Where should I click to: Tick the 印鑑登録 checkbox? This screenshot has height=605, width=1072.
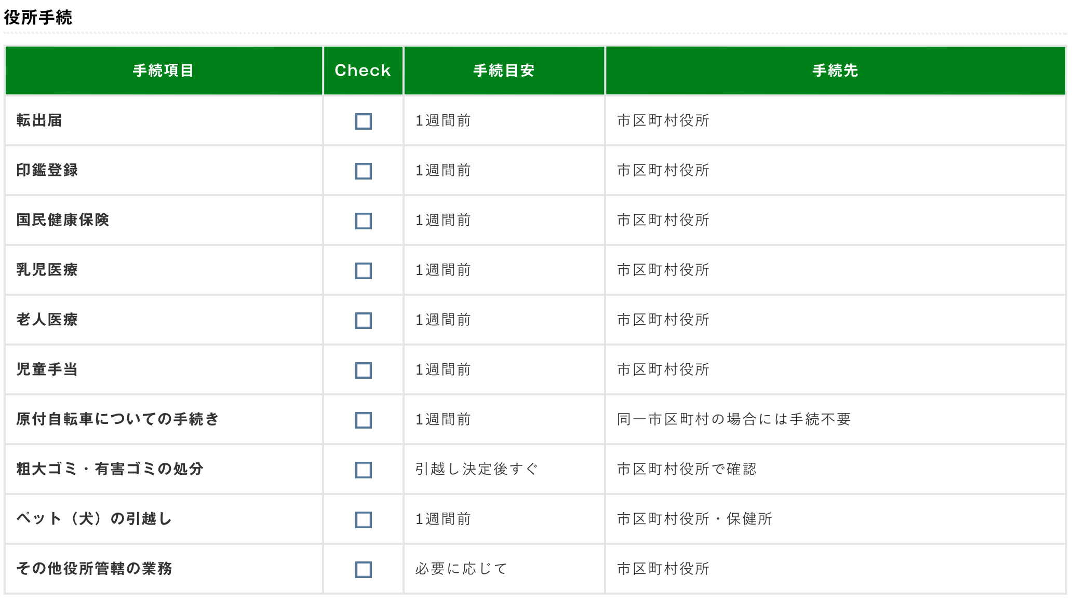coord(363,171)
